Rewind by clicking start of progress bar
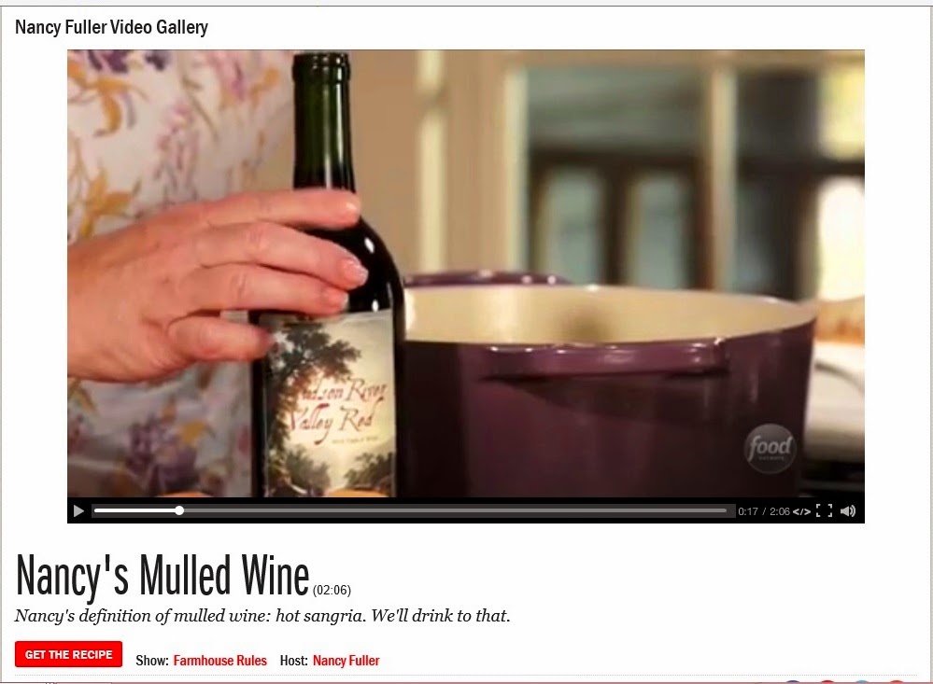The width and height of the screenshot is (933, 684). tap(97, 510)
